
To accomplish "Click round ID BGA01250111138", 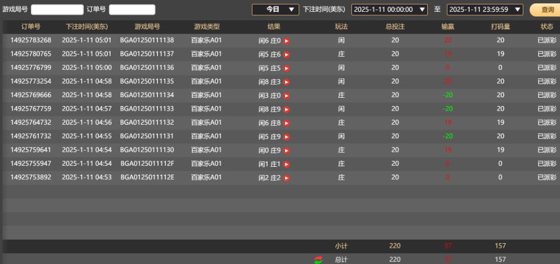I will click(x=147, y=40).
